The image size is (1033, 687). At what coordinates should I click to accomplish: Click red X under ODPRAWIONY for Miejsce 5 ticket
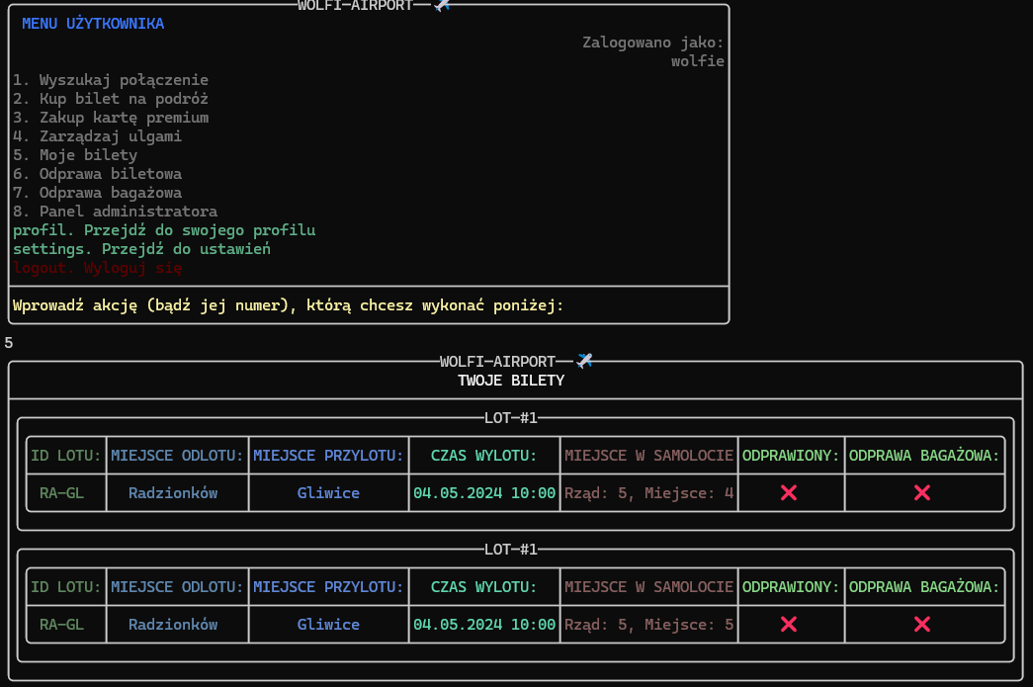pyautogui.click(x=789, y=624)
